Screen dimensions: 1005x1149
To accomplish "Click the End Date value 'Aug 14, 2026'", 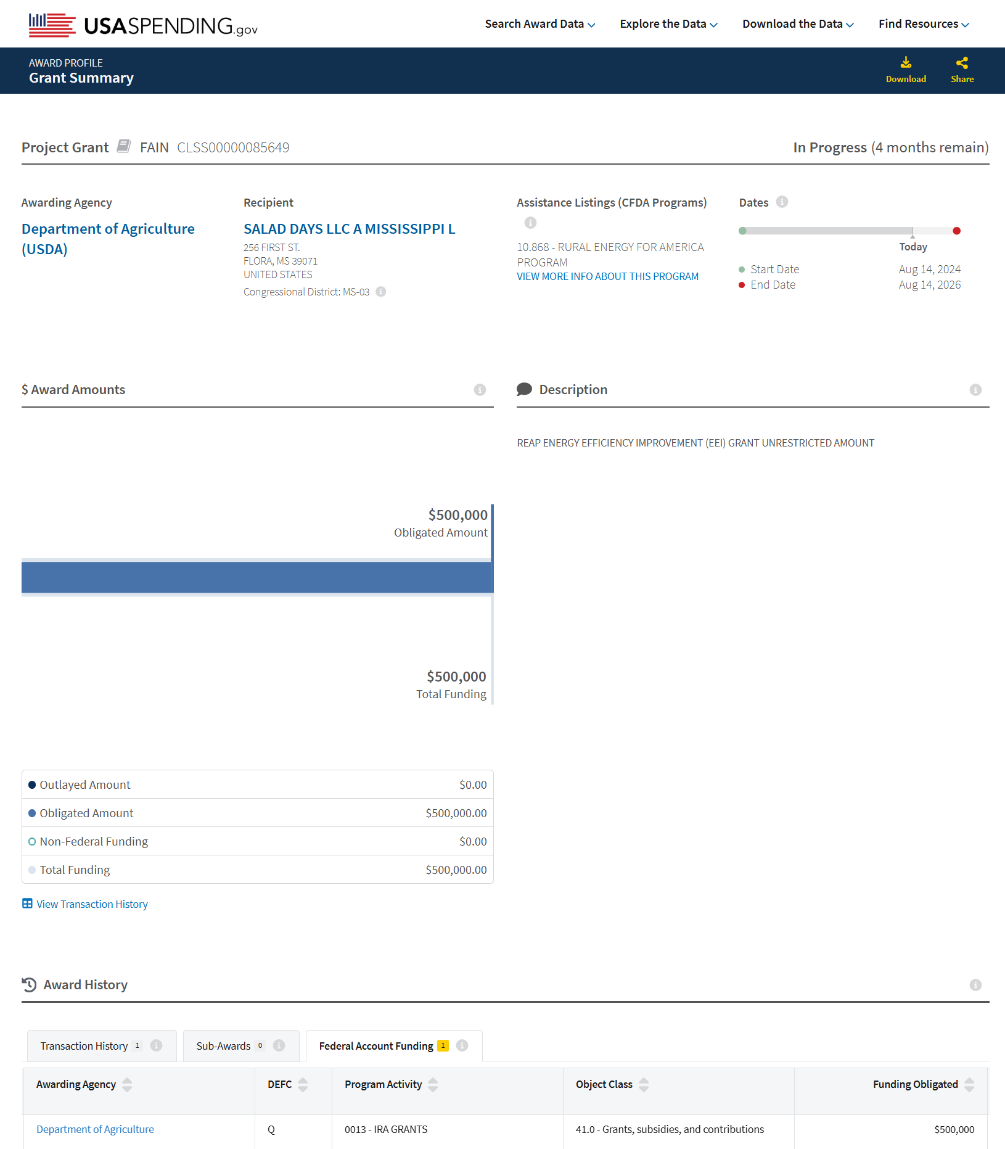I will pos(930,285).
